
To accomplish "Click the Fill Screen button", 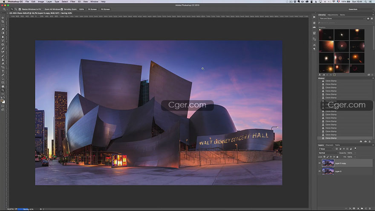I will coord(105,9).
